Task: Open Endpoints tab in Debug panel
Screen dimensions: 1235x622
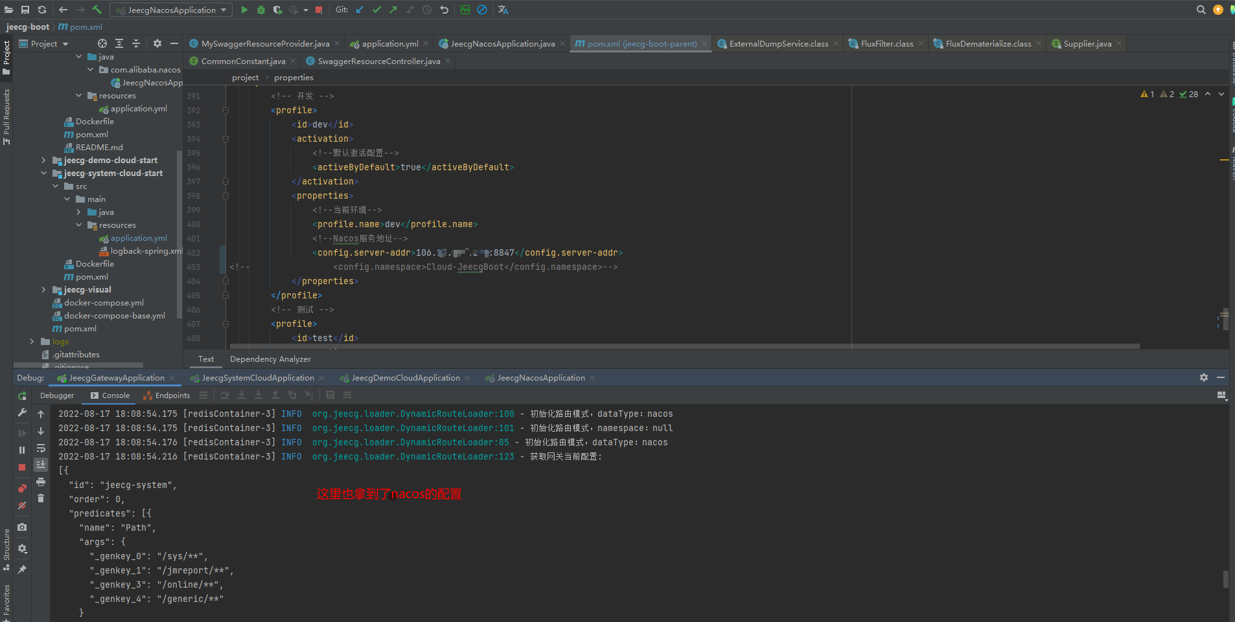Action: [x=167, y=395]
